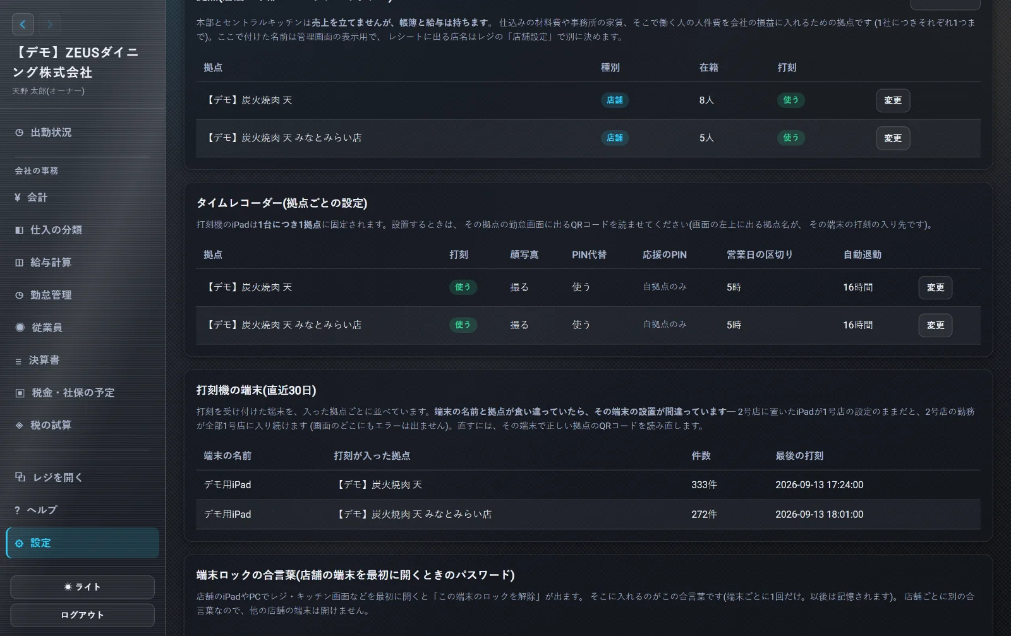Click the forward arrow icon in sidebar
The height and width of the screenshot is (636, 1011).
pyautogui.click(x=49, y=25)
